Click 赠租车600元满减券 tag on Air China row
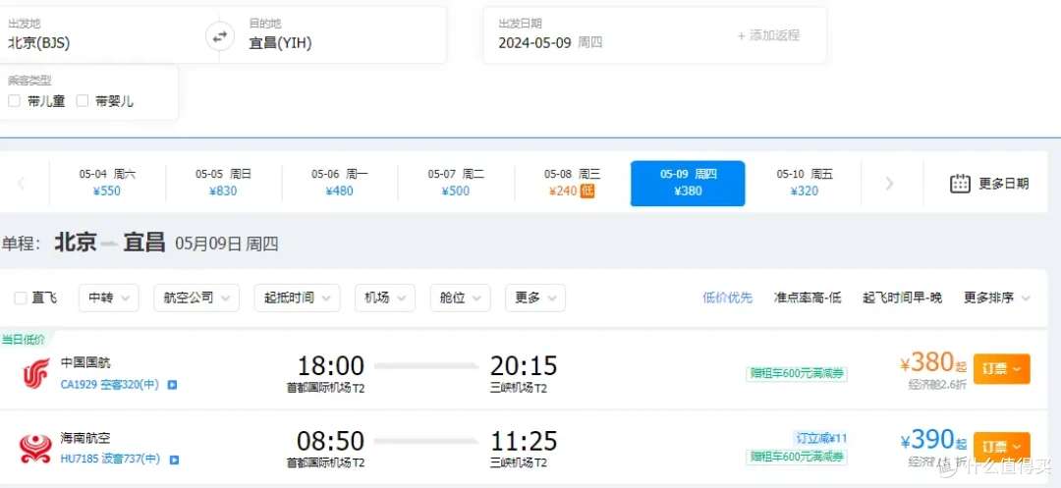Image resolution: width=1061 pixels, height=488 pixels. (x=797, y=374)
